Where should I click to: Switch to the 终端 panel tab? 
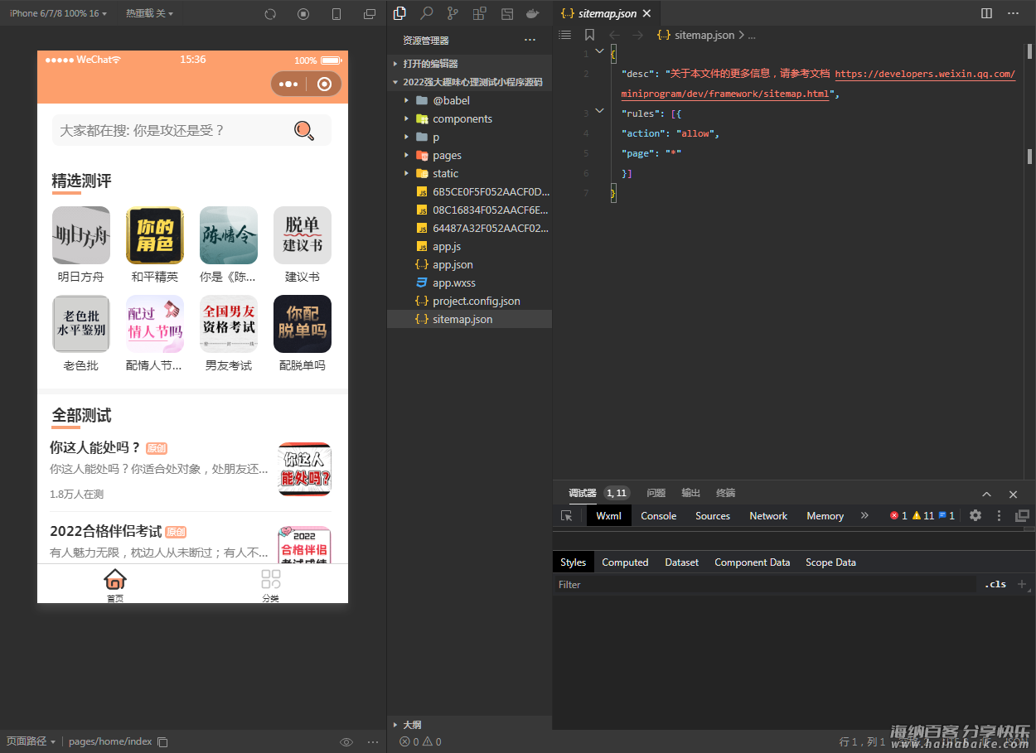click(x=725, y=493)
